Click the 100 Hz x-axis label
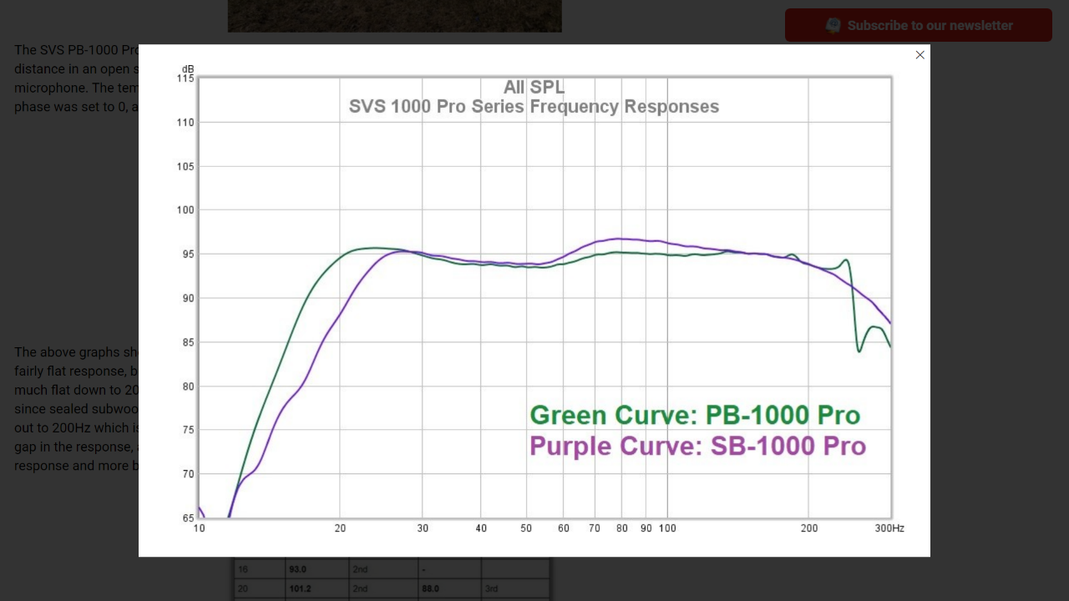 coord(667,528)
